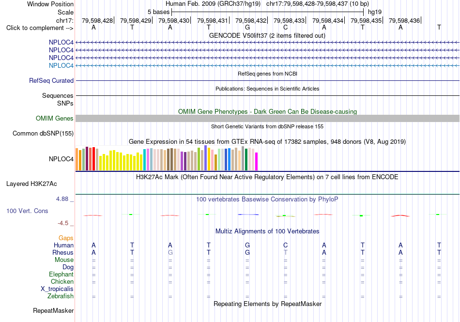
Task: Select the Common dbSNP(155) track label
Action: click(43, 134)
